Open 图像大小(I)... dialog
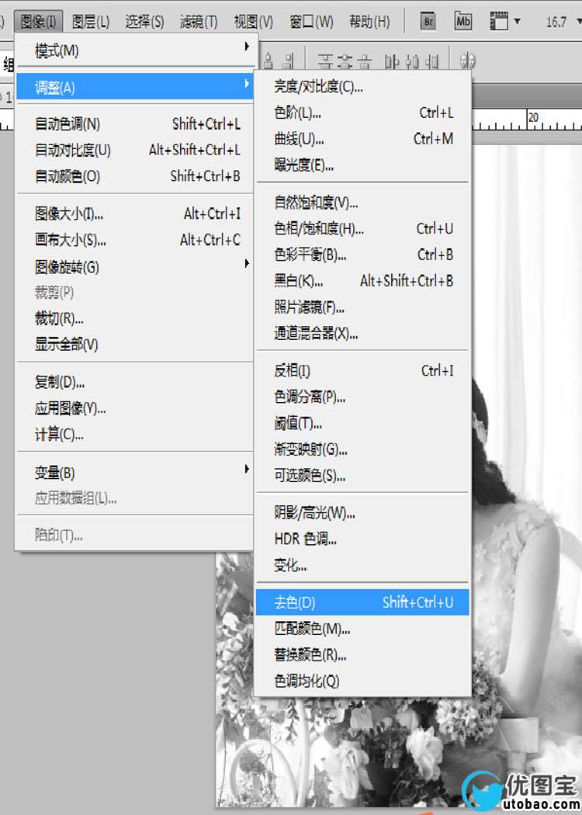This screenshot has width=582, height=815. (136, 213)
